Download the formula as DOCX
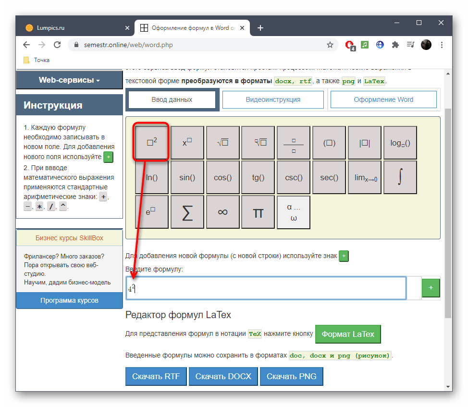The width and height of the screenshot is (468, 407). 223,376
